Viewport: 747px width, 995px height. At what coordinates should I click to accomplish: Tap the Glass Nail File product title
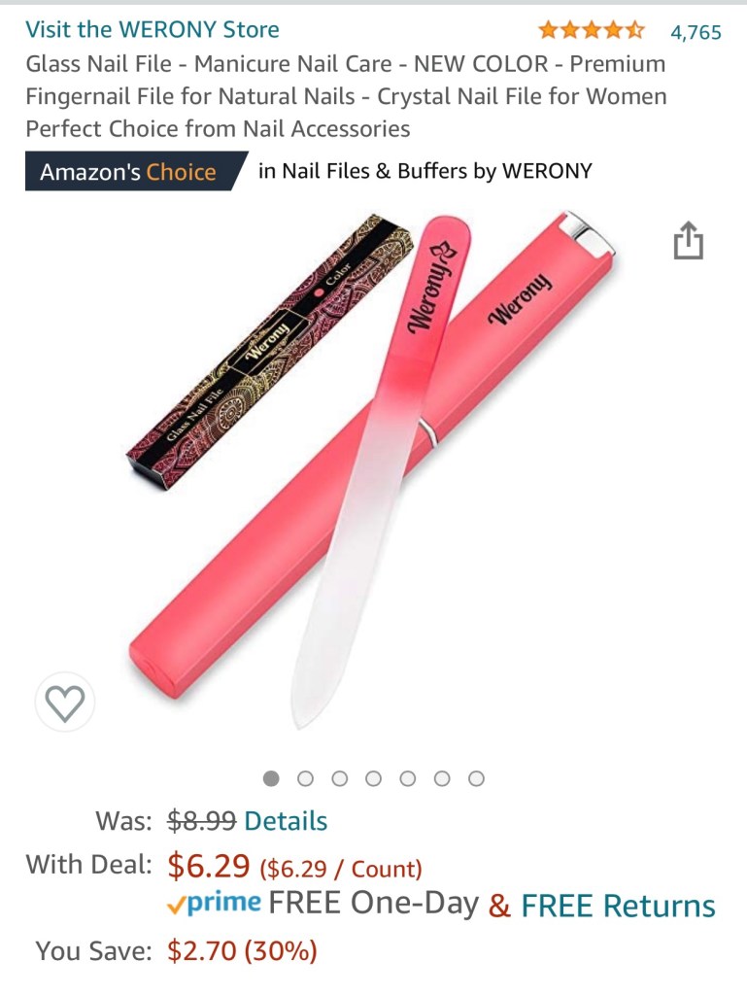[346, 96]
